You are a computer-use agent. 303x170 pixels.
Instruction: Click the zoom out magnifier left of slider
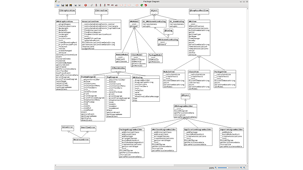pos(216,168)
